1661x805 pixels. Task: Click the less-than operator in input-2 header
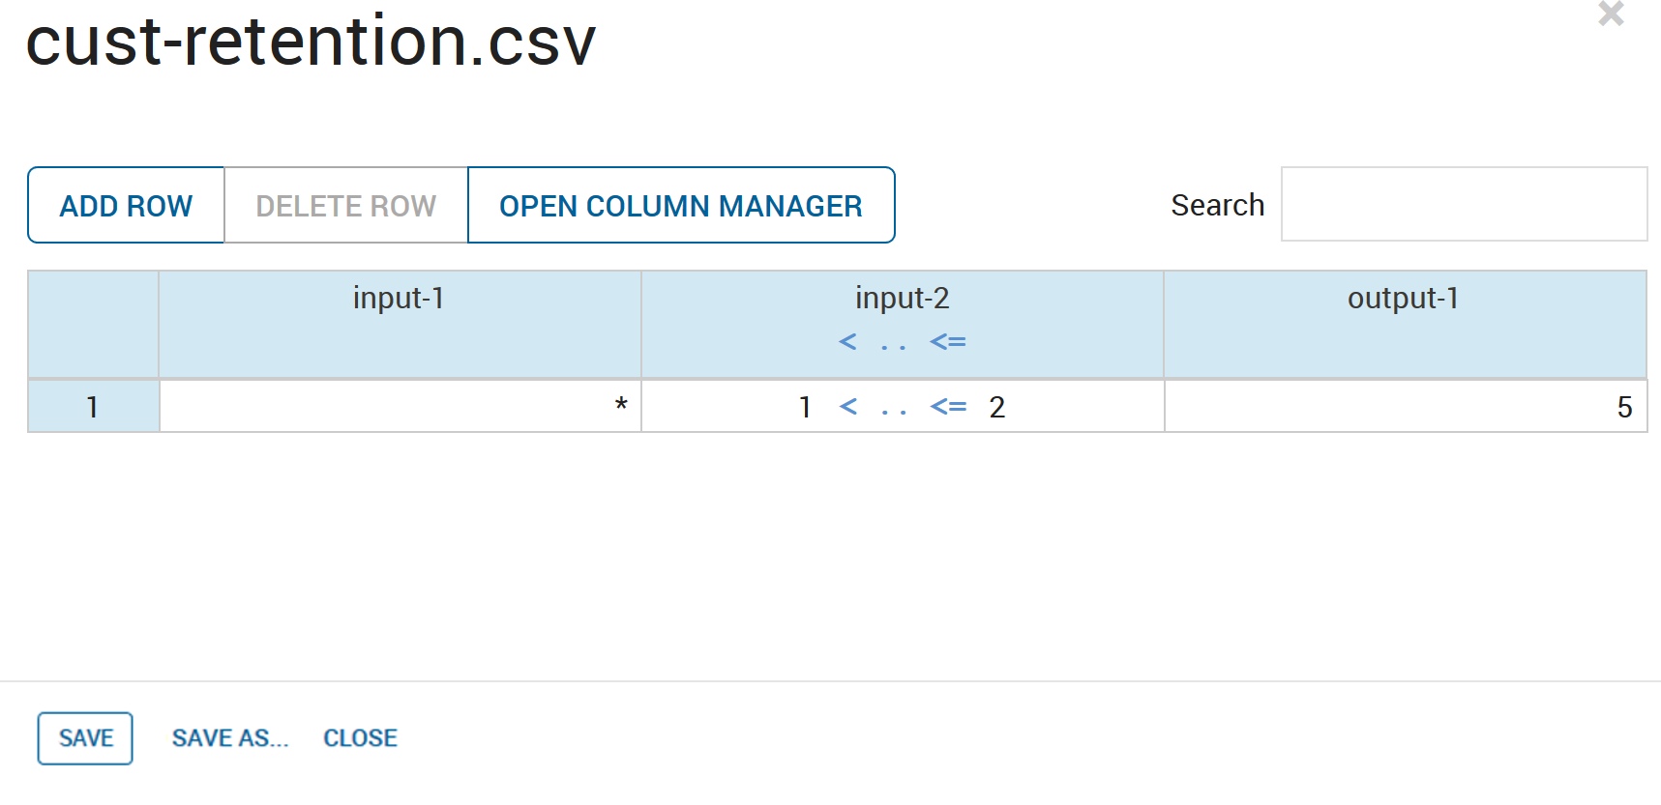tap(847, 341)
